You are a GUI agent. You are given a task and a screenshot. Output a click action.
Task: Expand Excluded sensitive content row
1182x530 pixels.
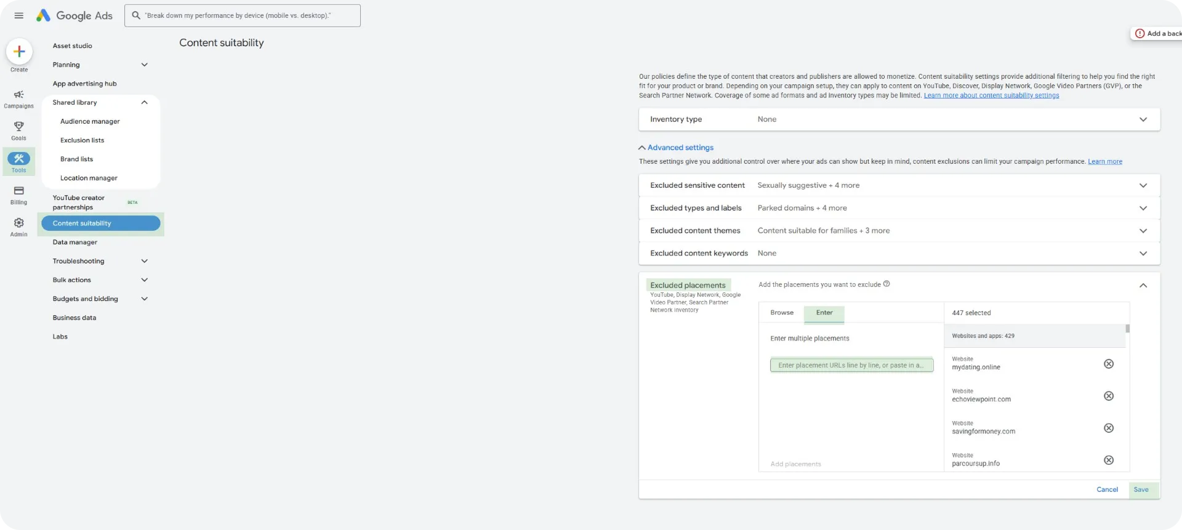(x=899, y=185)
